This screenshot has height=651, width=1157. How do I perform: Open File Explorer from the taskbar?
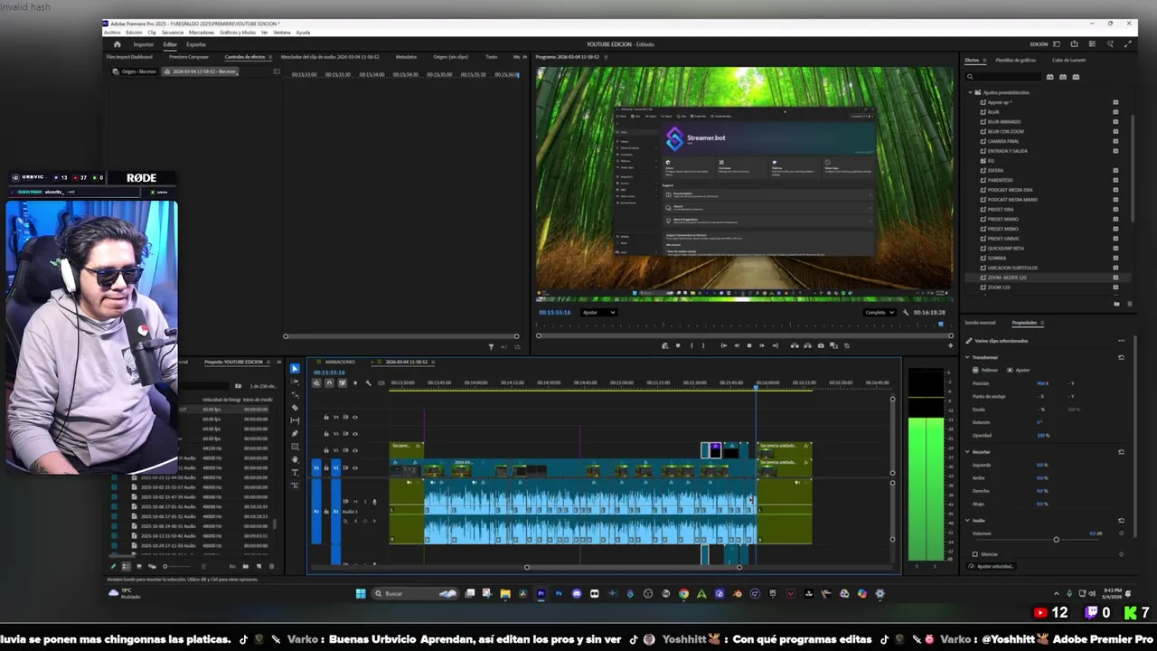coord(504,594)
